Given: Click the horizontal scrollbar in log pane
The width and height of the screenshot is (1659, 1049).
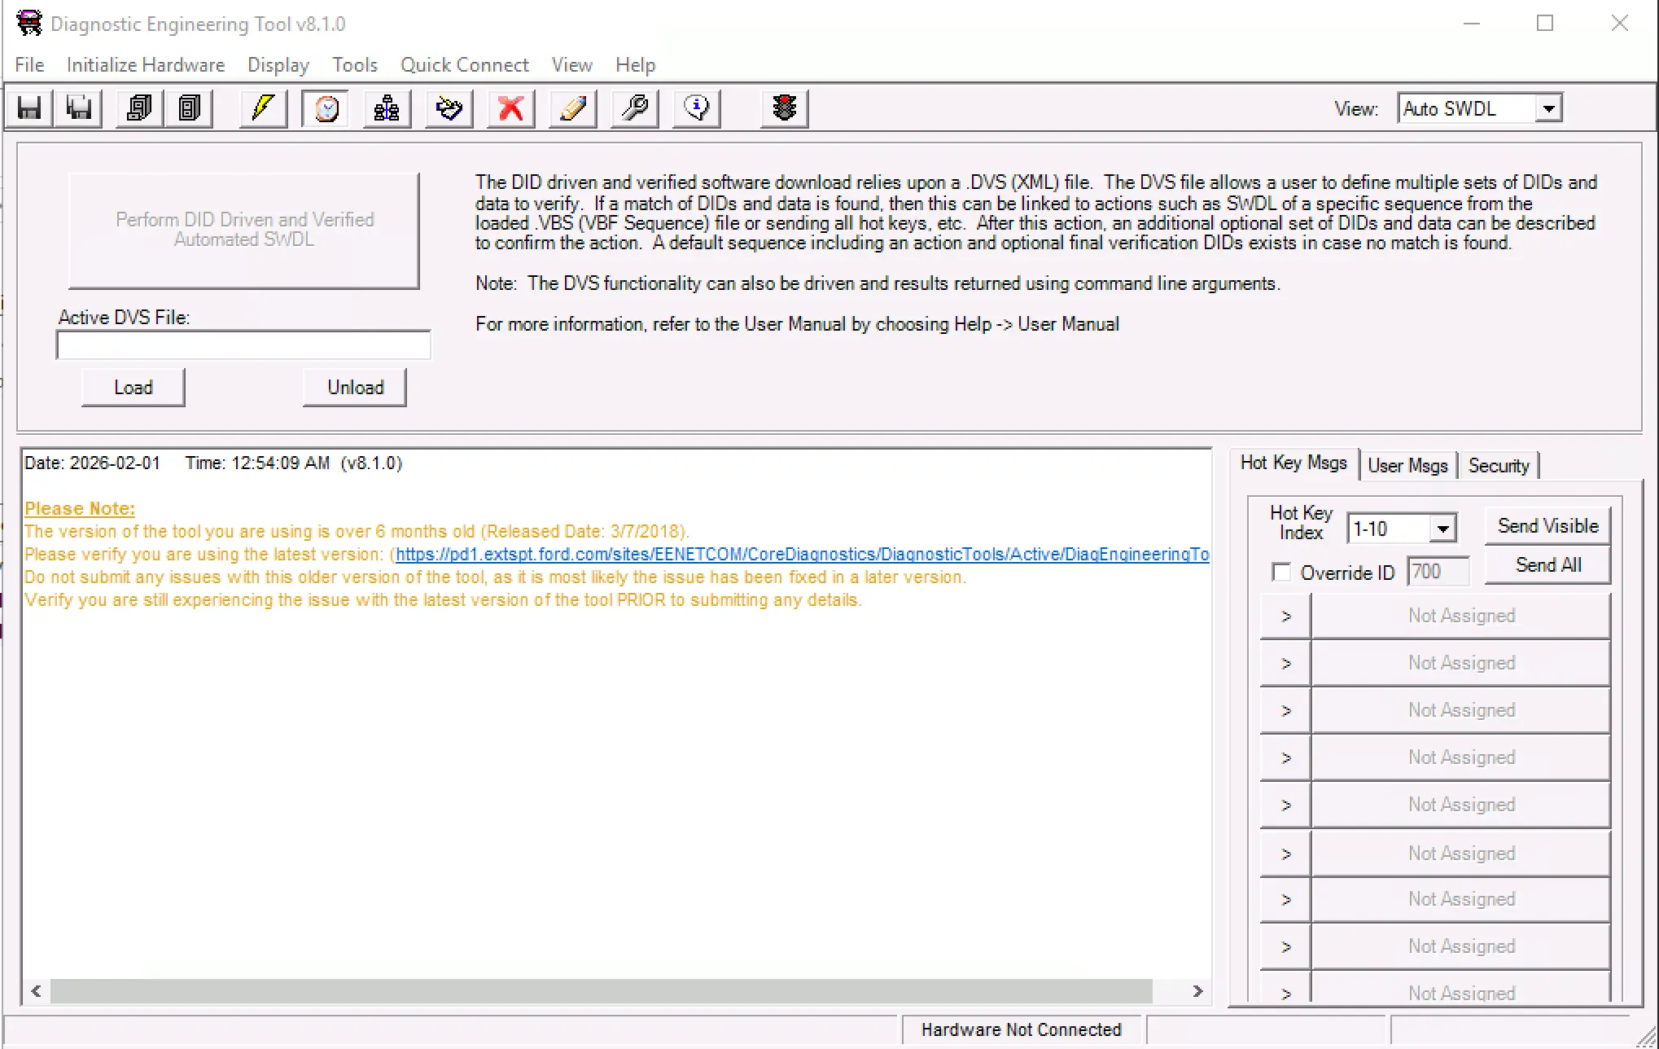Looking at the screenshot, I should click(601, 991).
